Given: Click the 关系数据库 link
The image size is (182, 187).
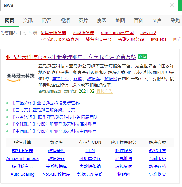Looking at the screenshot, I should click(x=56, y=167).
